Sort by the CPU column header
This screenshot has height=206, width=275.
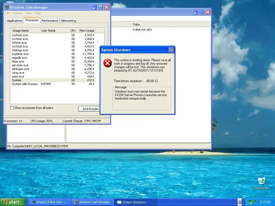pos(72,31)
